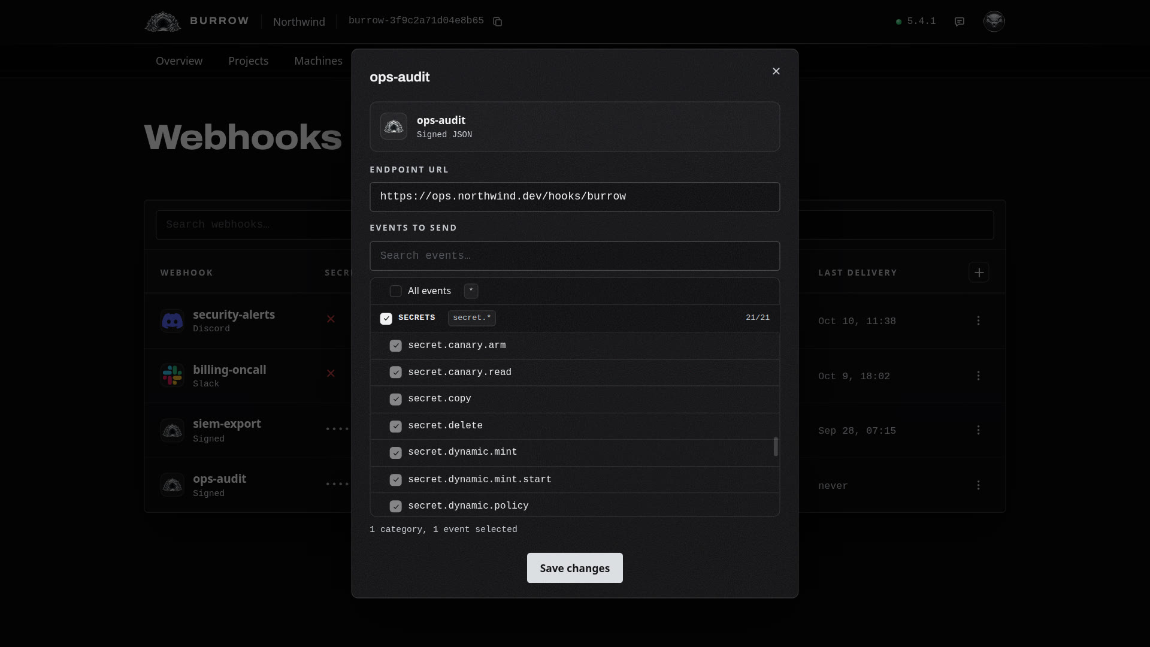Open the Projects tab

[248, 61]
